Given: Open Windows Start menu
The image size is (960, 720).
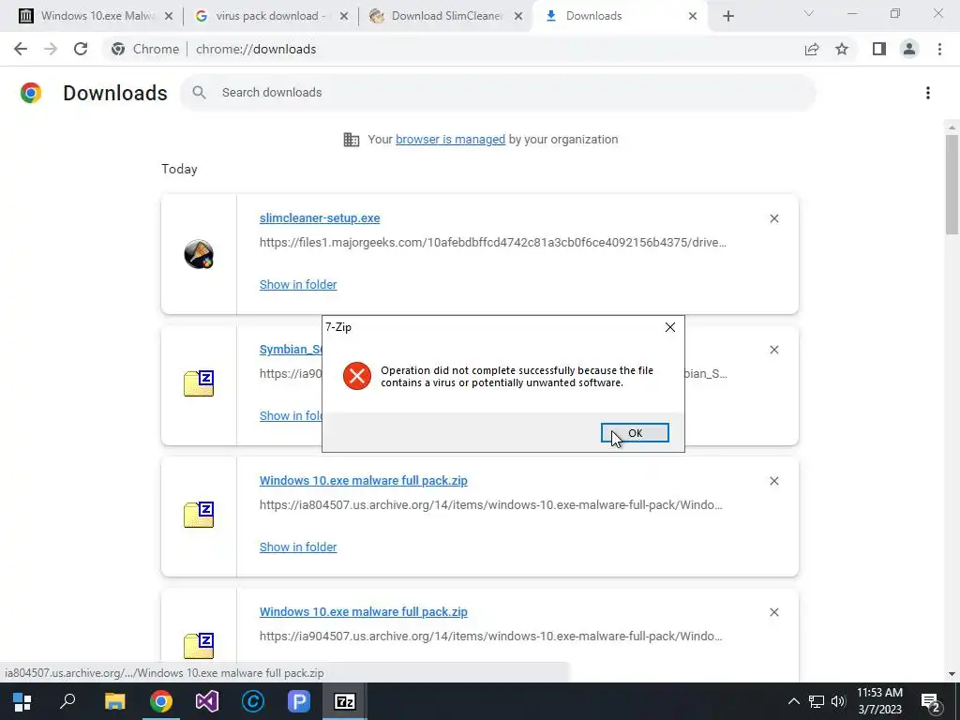Looking at the screenshot, I should pyautogui.click(x=22, y=701).
